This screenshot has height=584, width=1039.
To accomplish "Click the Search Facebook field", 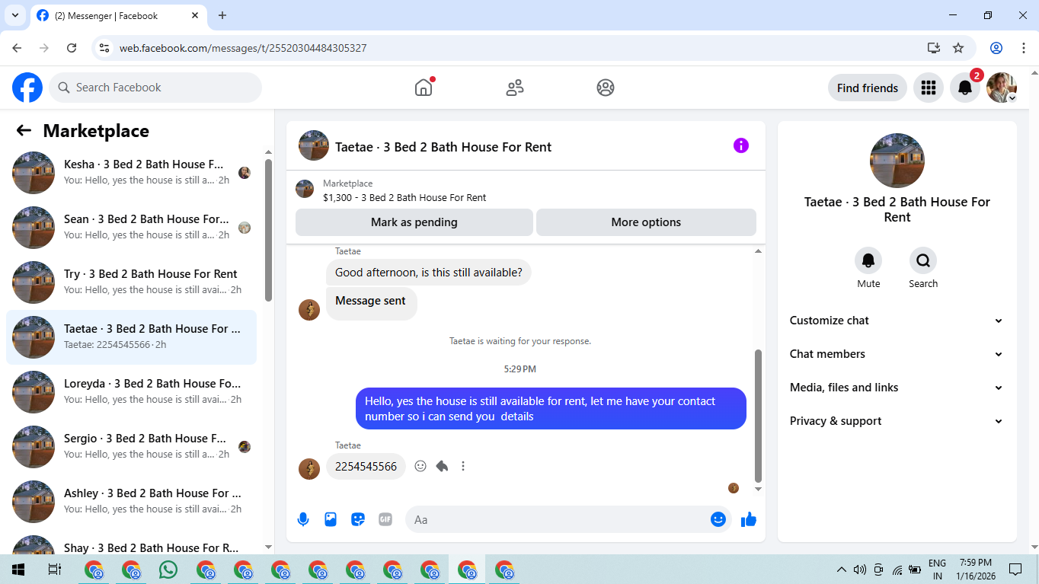I will (155, 88).
